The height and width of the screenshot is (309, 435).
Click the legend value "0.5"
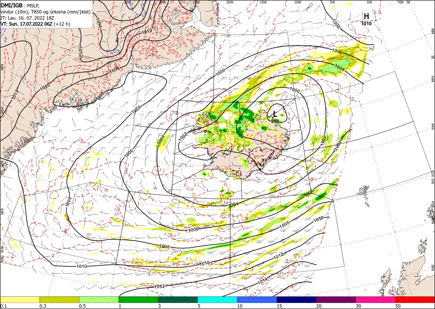[x=82, y=306]
